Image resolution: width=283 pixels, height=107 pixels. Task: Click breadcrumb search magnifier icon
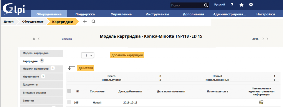click(x=93, y=21)
